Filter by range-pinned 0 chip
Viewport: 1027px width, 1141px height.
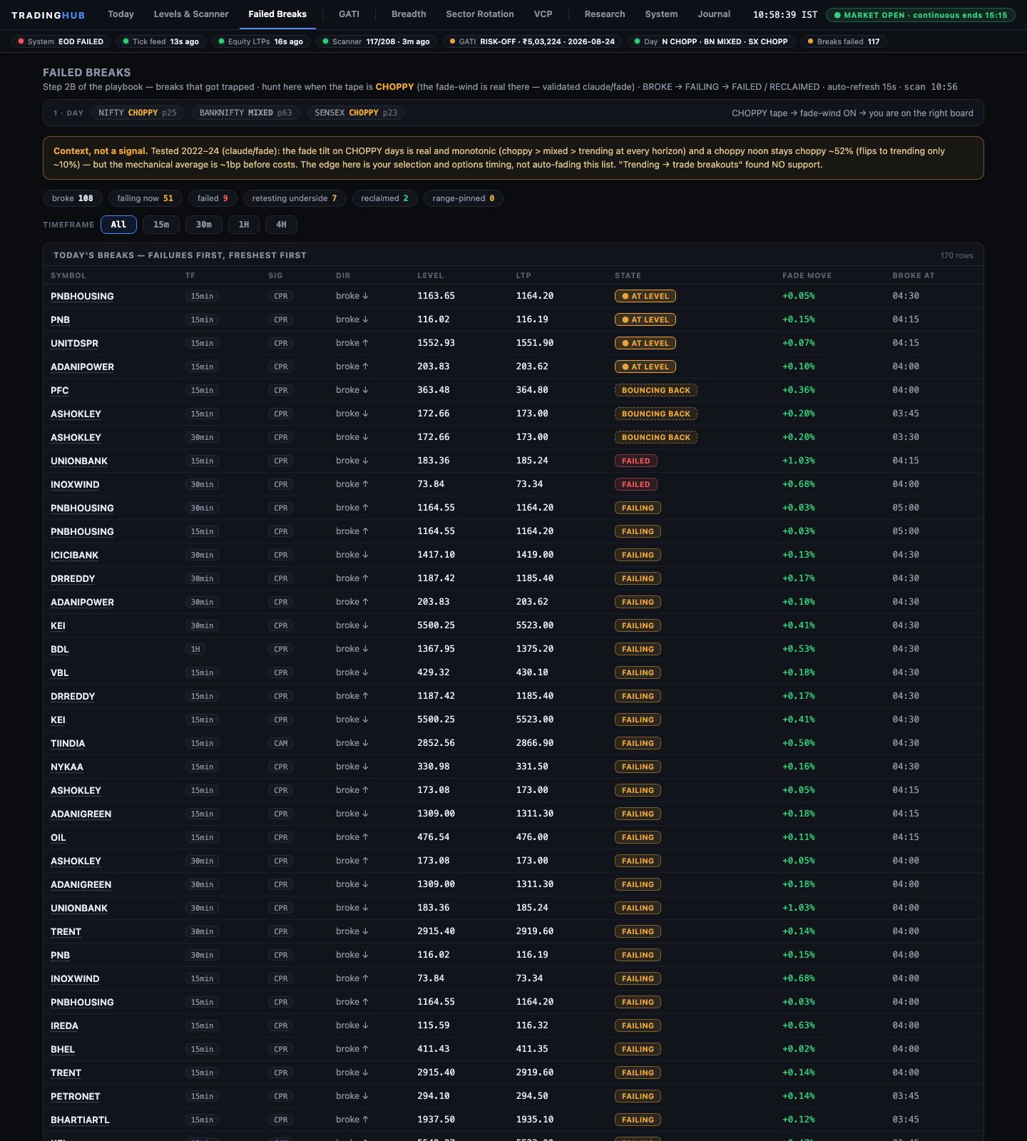[x=464, y=198]
